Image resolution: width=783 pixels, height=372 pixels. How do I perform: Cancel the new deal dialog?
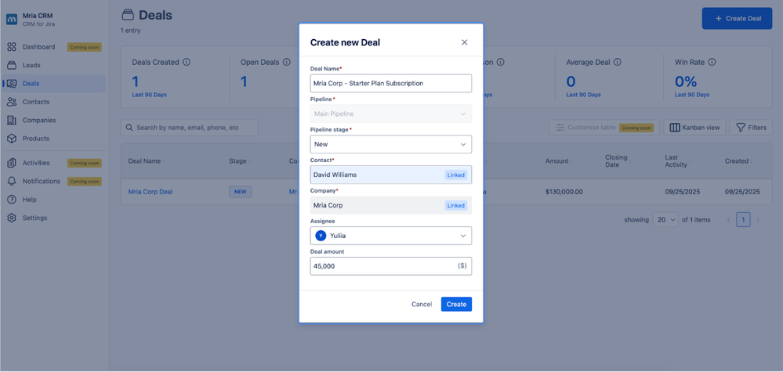pyautogui.click(x=422, y=304)
